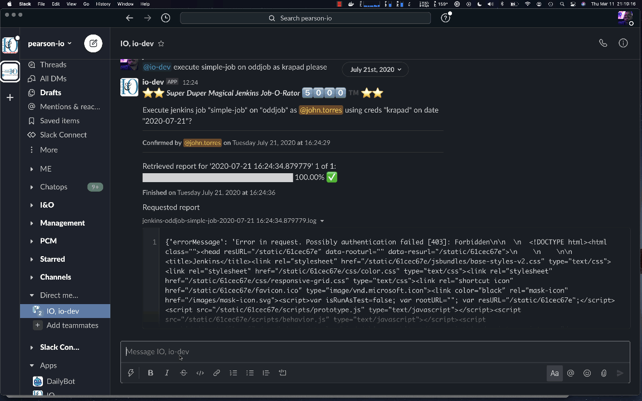Show conversation details with info icon
The width and height of the screenshot is (642, 401).
coord(623,43)
